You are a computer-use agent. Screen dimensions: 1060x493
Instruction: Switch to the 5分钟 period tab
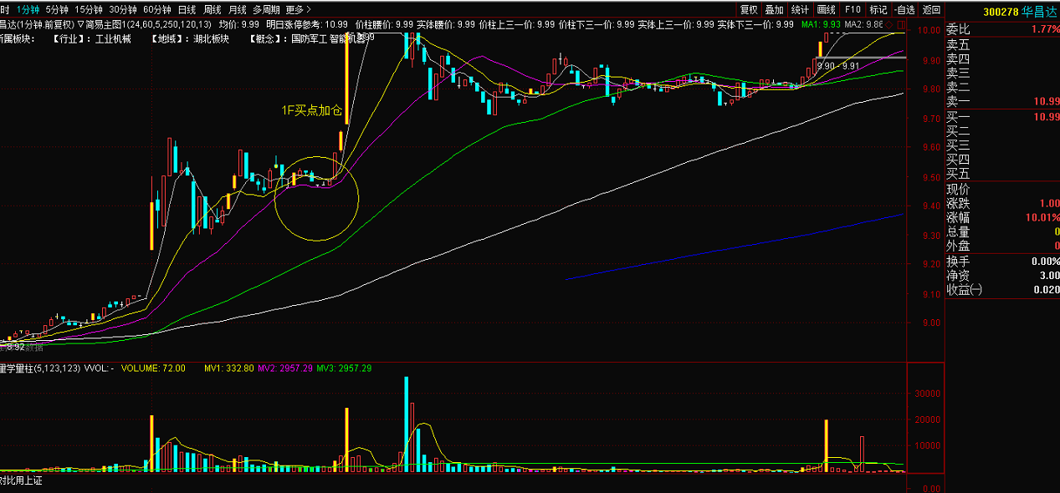pos(58,10)
